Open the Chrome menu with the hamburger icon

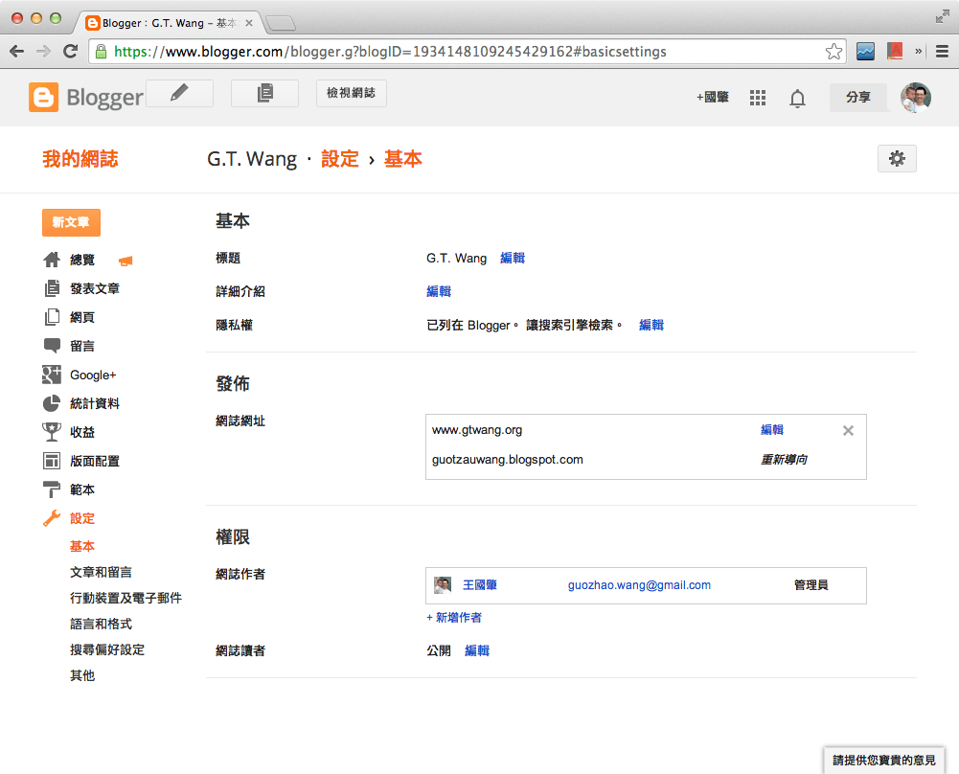tap(943, 51)
